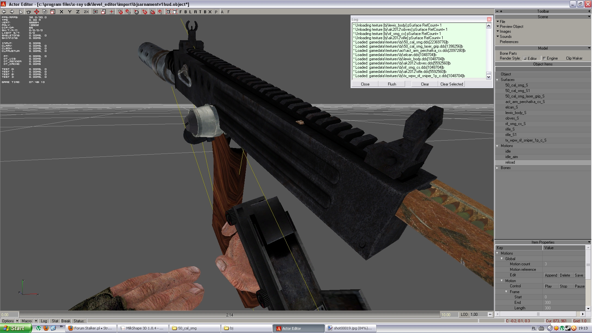Click the animation timeline bar

pos(229,315)
